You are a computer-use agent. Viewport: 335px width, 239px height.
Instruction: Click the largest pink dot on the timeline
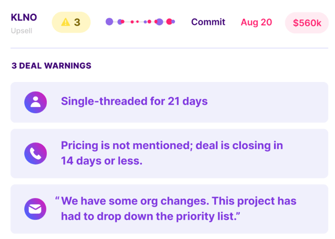[x=169, y=22]
